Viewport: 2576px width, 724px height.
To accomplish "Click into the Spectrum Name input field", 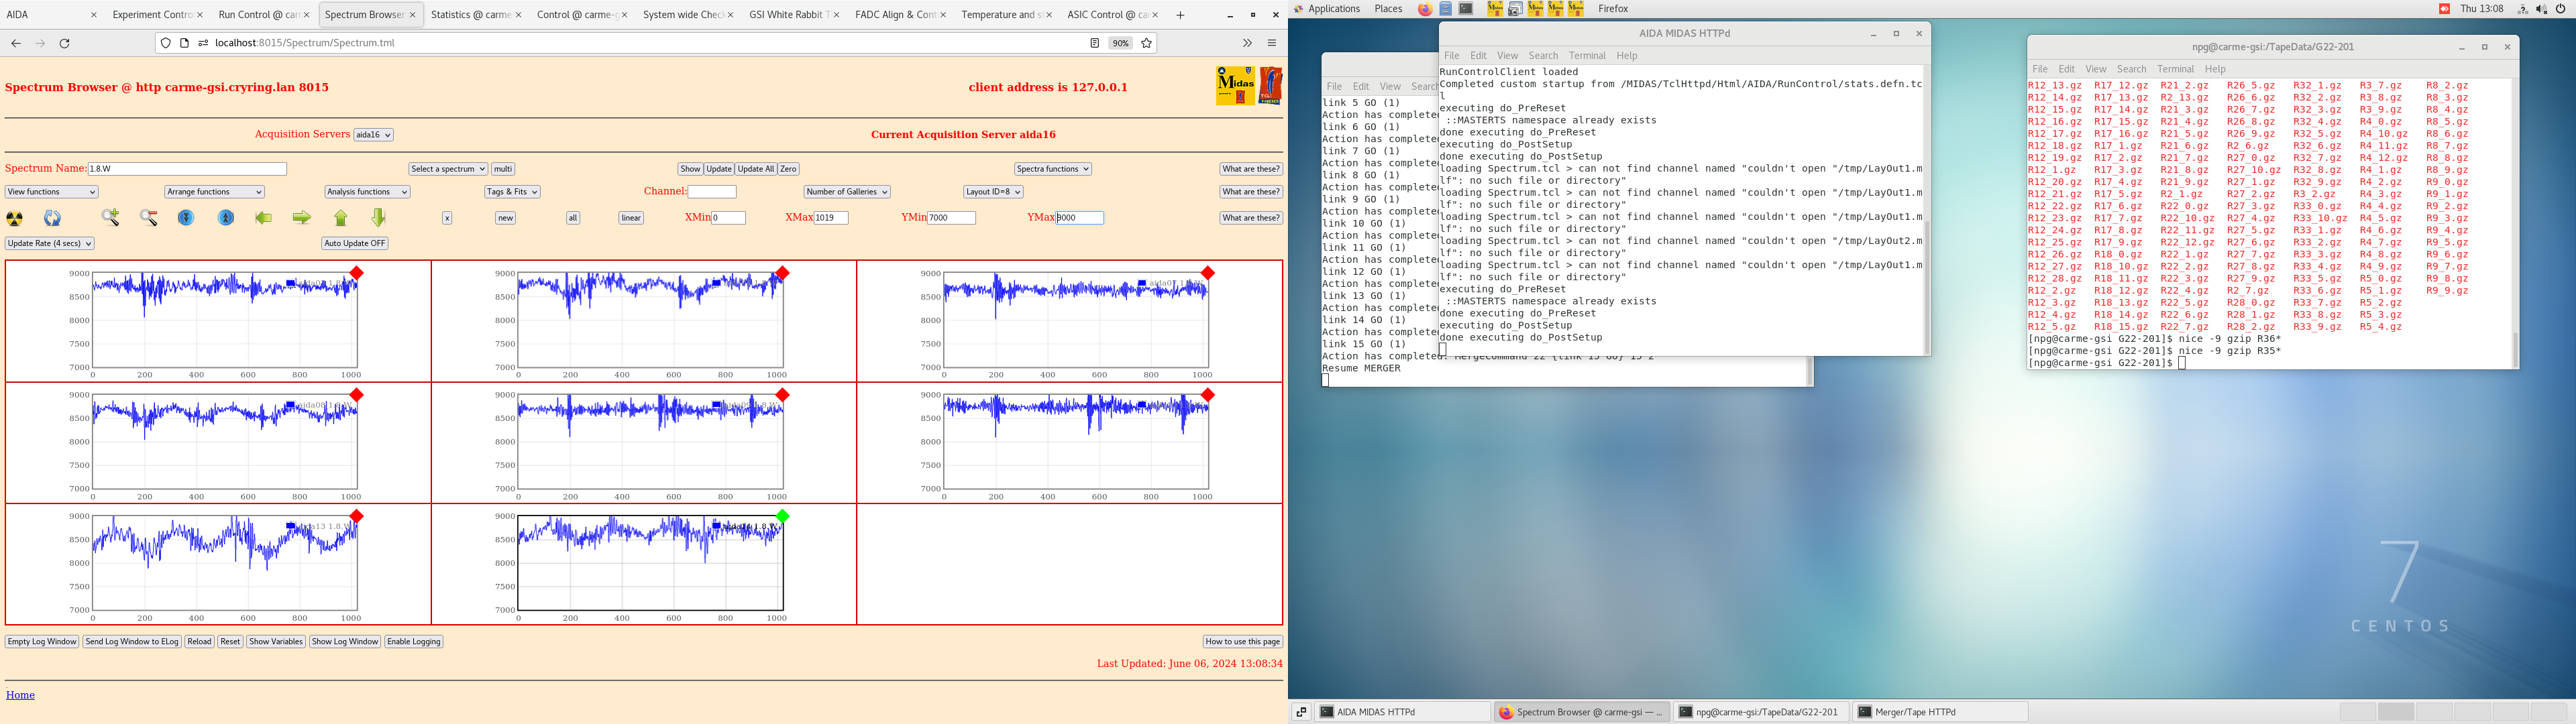I will click(x=187, y=169).
